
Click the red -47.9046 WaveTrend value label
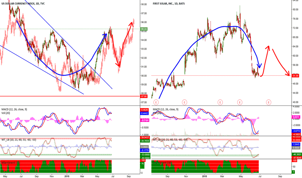[297, 158]
